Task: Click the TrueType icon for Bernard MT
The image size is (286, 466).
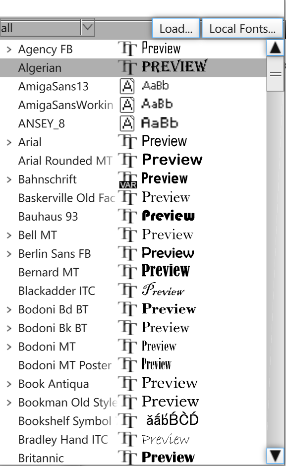Action: pos(127,272)
